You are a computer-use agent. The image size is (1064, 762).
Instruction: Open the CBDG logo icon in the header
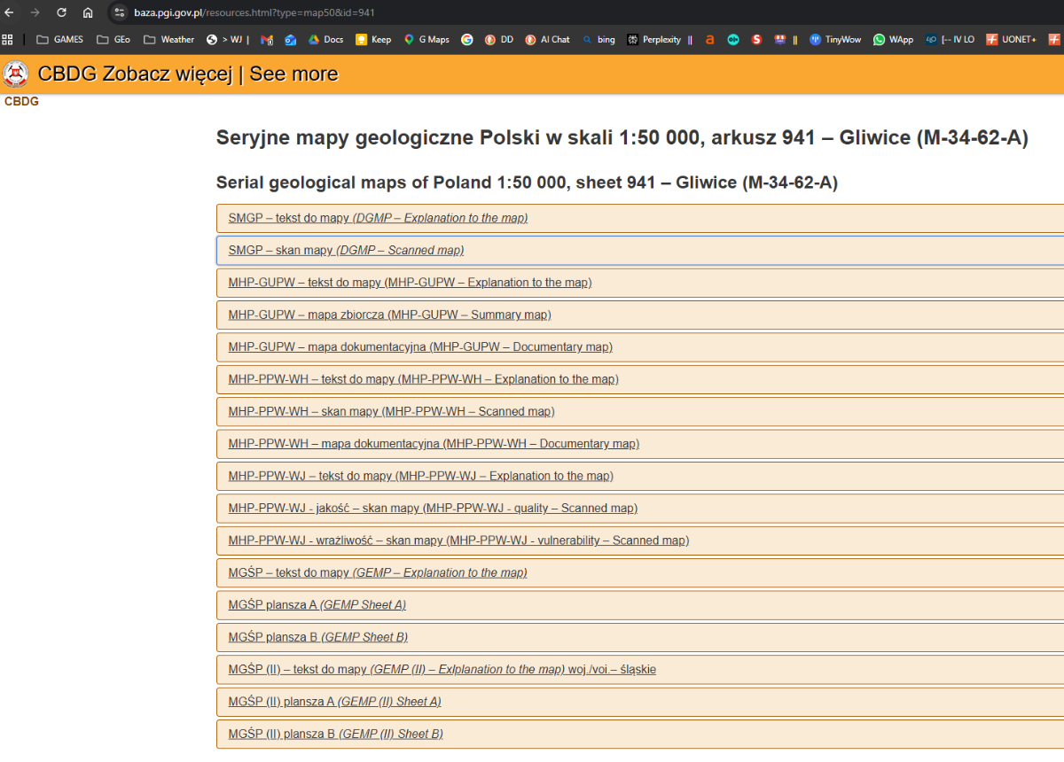[x=15, y=74]
